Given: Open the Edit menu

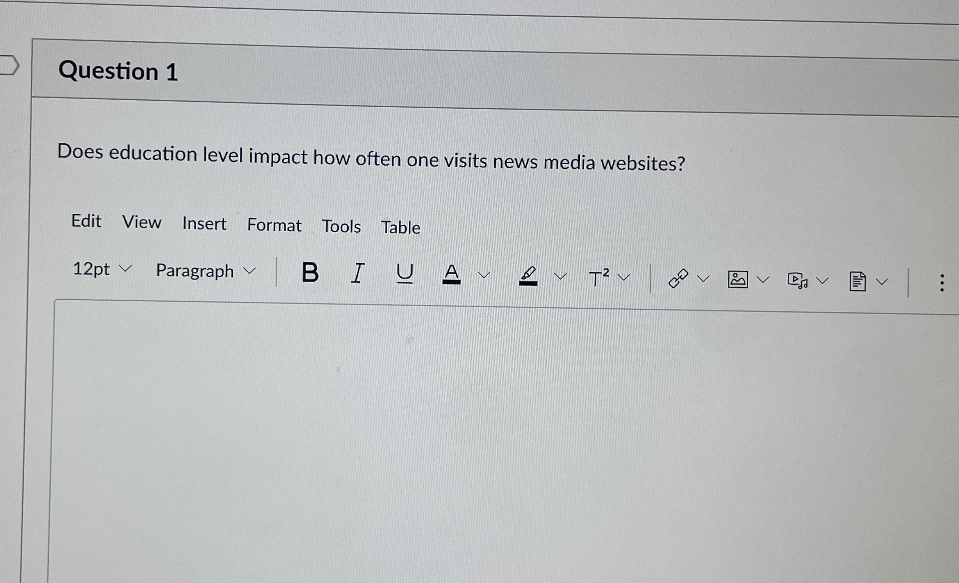Looking at the screenshot, I should pyautogui.click(x=86, y=221).
